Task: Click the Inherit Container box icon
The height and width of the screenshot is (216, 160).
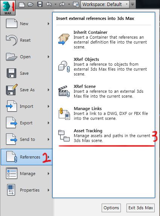Action: click(64, 39)
